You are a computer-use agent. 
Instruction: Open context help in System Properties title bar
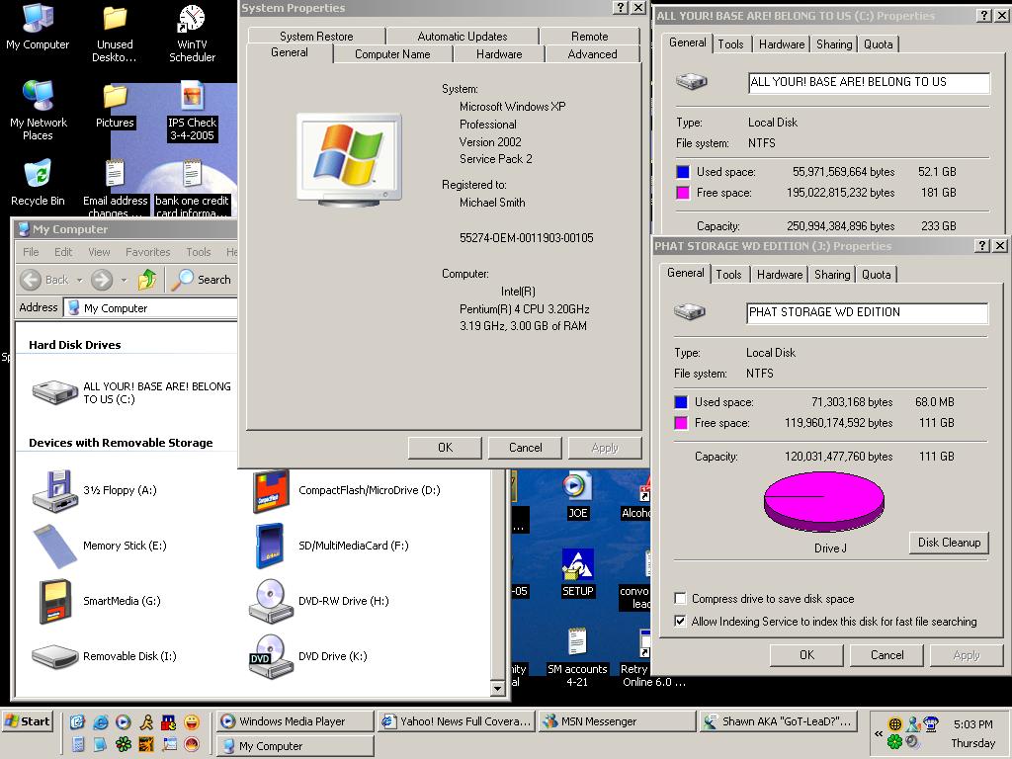[x=620, y=8]
